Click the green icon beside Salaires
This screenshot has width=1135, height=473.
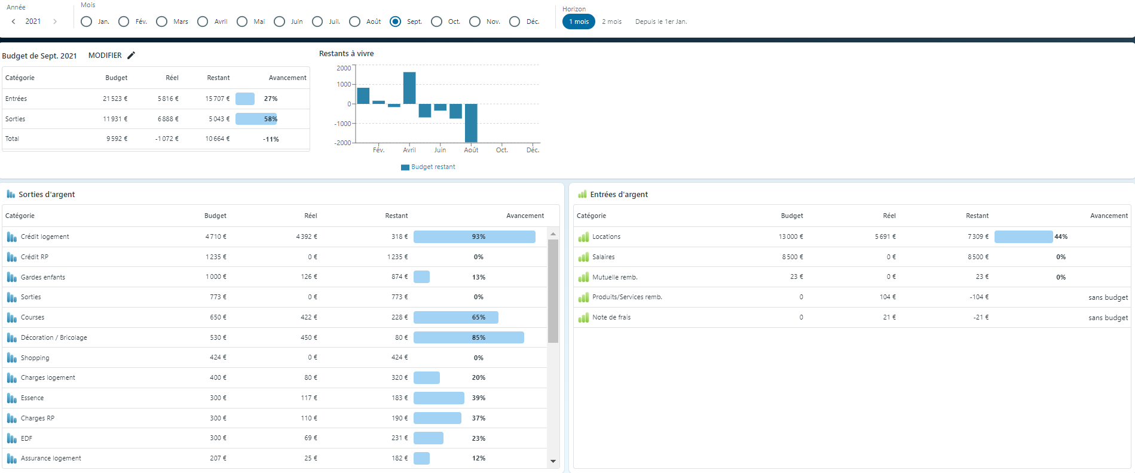coord(583,257)
